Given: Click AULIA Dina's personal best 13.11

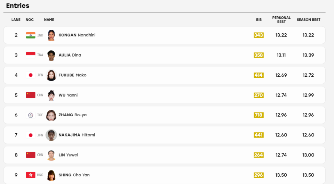Looking at the screenshot, I should (281, 55).
